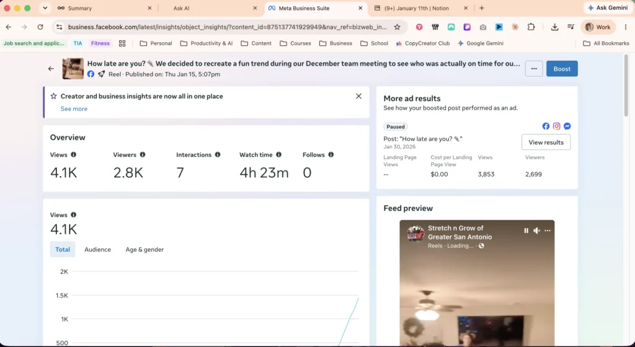
Task: Click the Paused status badge
Action: [x=395, y=126]
